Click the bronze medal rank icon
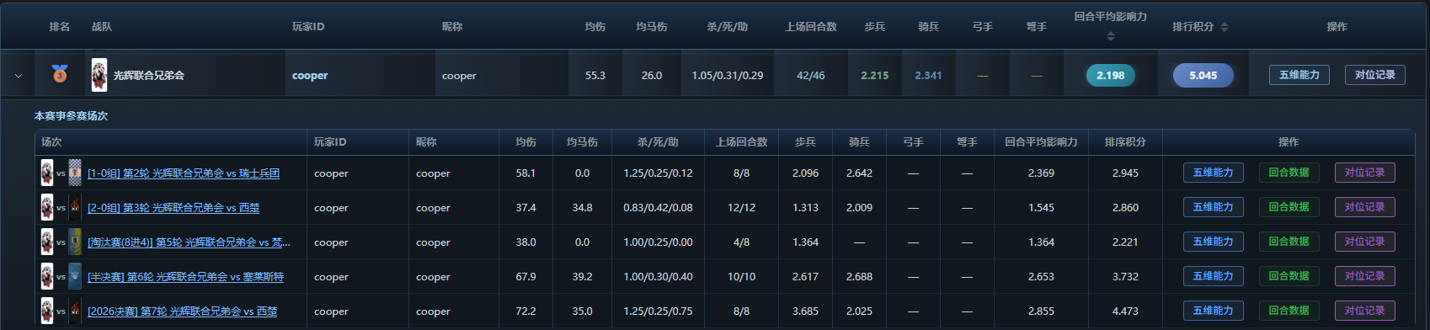Image resolution: width=1430 pixels, height=330 pixels. tap(60, 75)
